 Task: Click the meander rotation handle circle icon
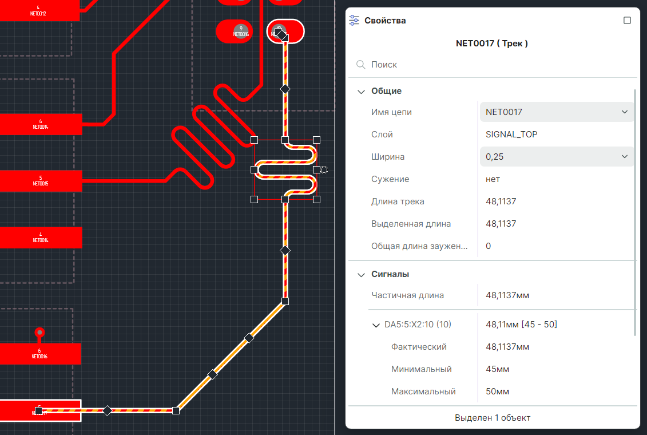324,169
